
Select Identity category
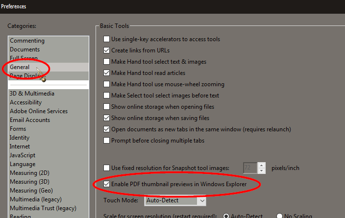coord(49,138)
